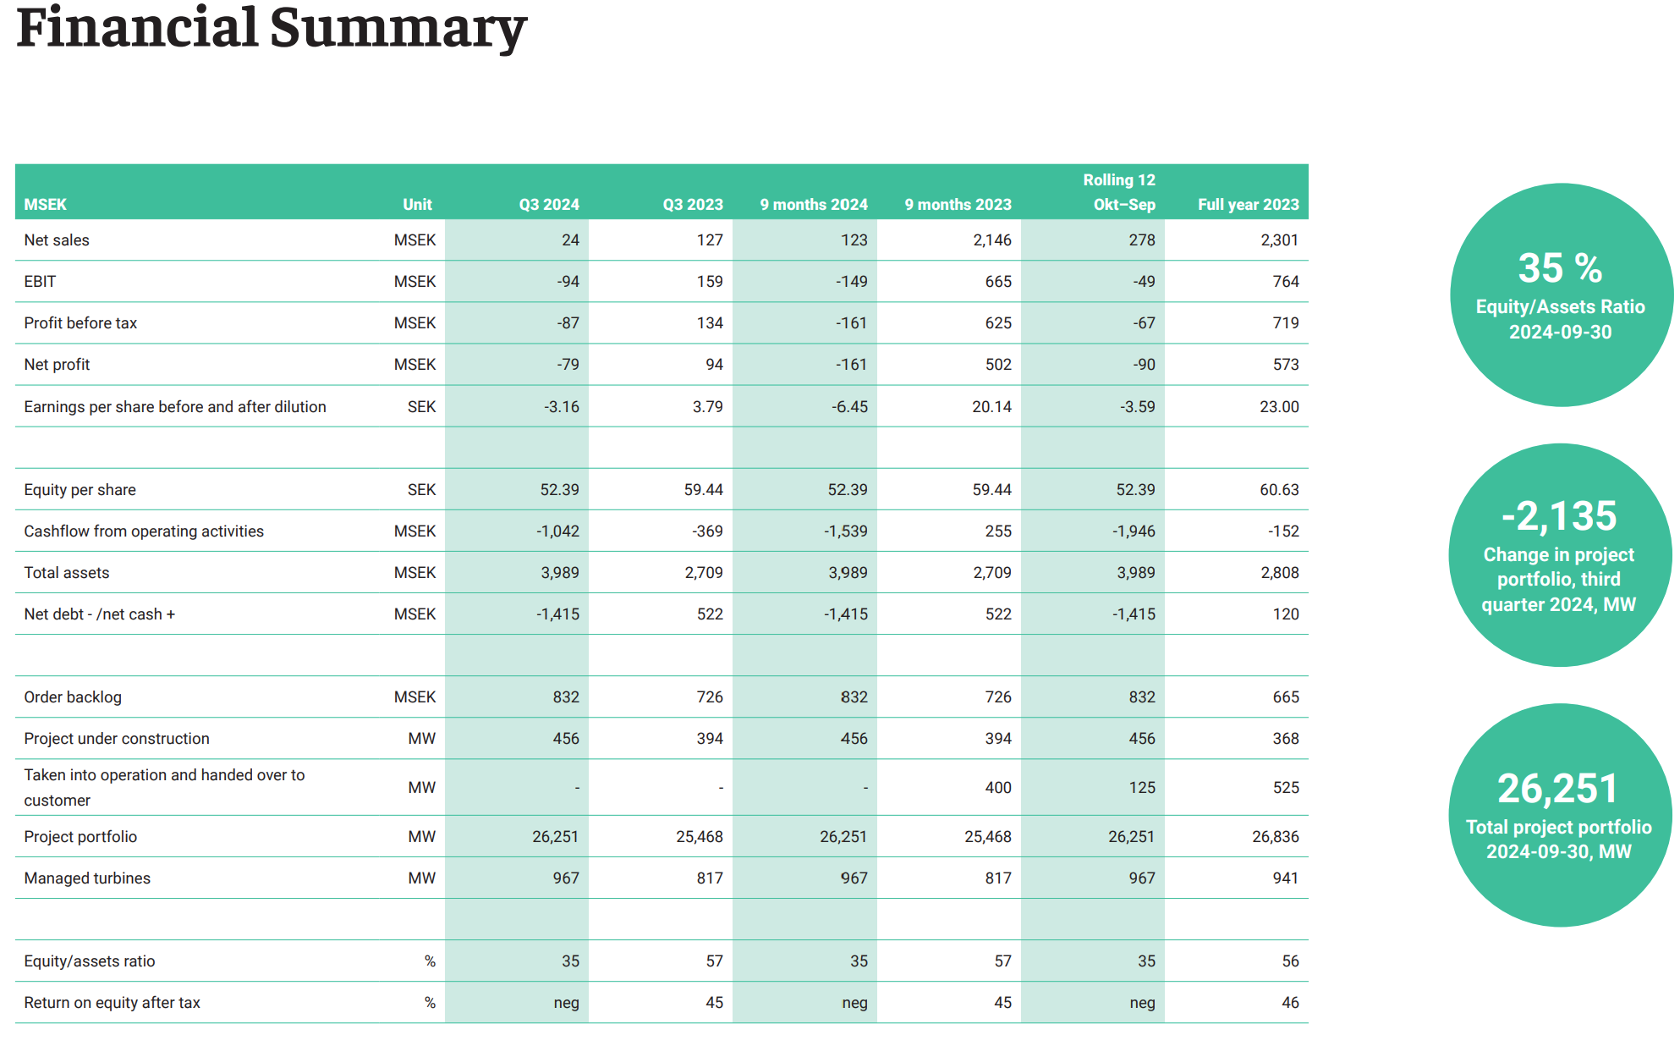Click the Managed turbines row label
Viewport: 1680px width, 1046px height.
87,878
